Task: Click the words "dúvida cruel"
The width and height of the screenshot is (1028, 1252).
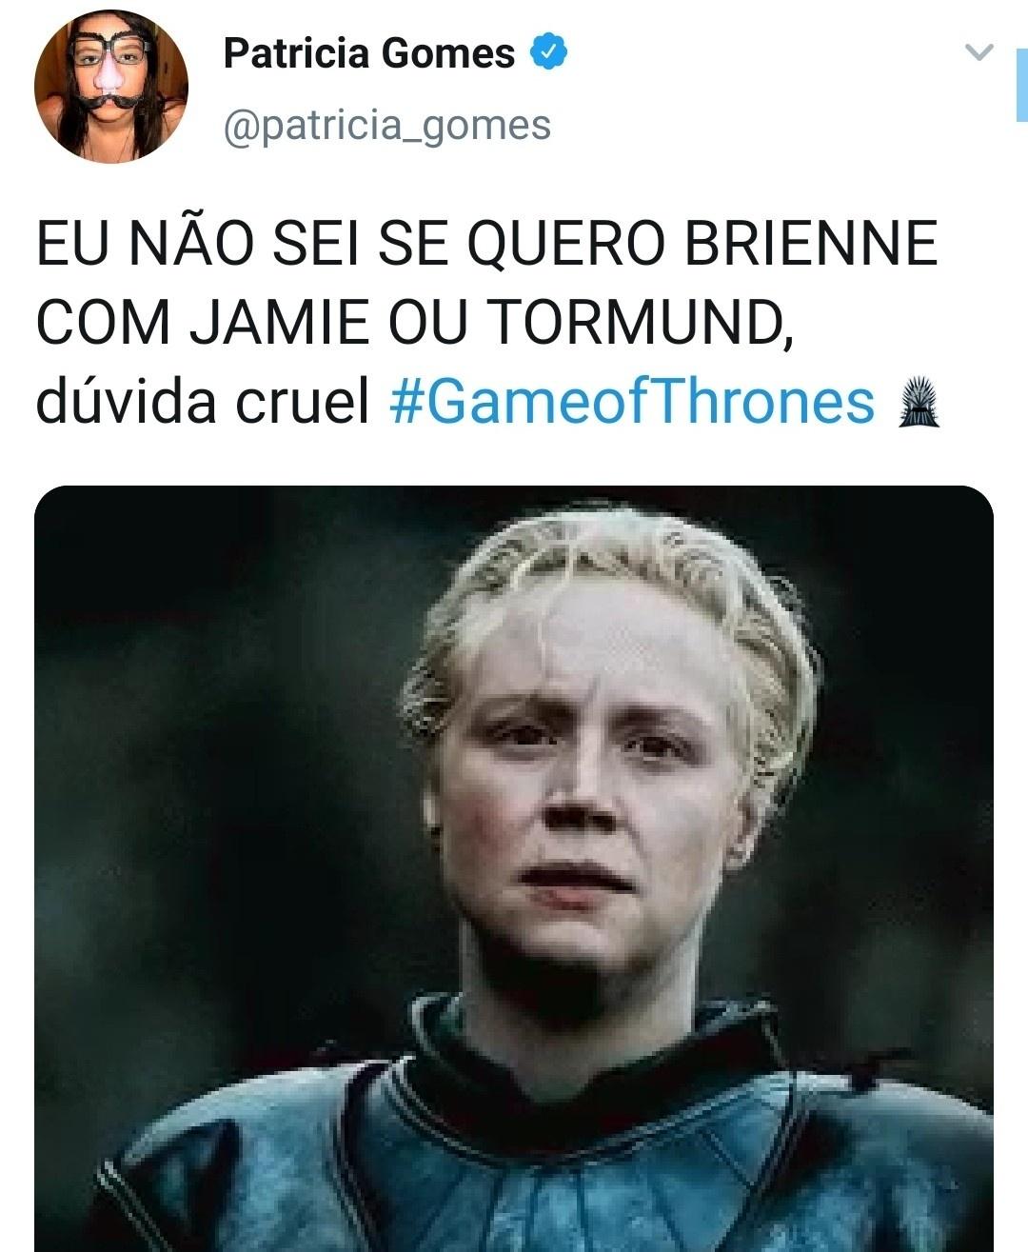Action: pos(203,401)
